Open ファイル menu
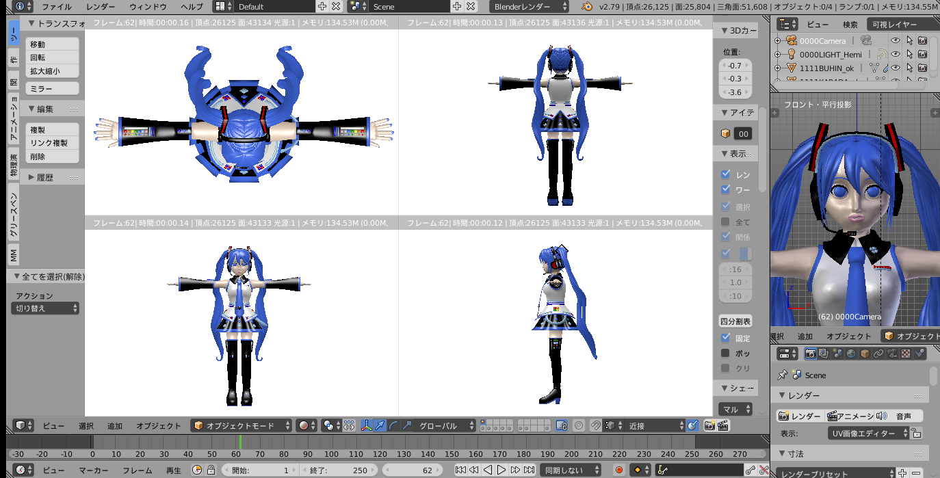Screen dimensions: 940x478 (x=56, y=6)
